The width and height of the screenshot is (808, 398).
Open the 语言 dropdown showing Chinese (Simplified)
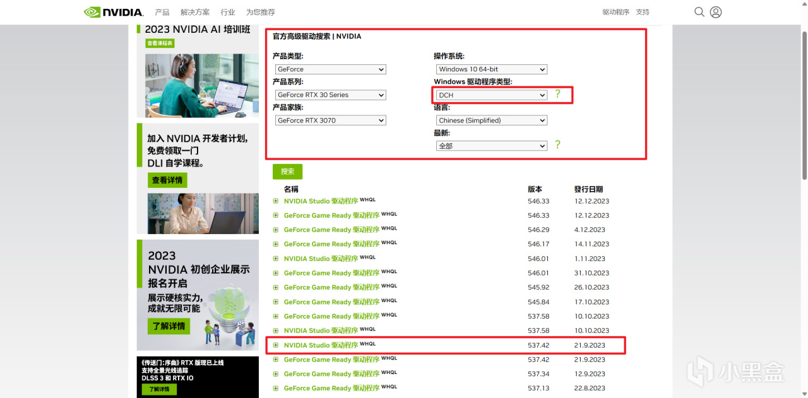[x=492, y=120]
